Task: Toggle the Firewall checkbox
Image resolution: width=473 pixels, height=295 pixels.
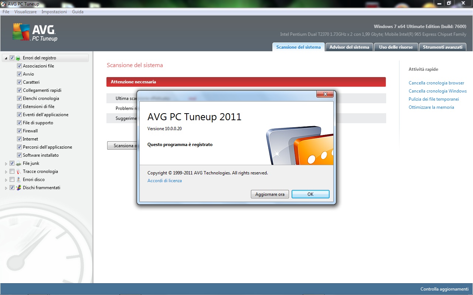Action: coord(19,131)
